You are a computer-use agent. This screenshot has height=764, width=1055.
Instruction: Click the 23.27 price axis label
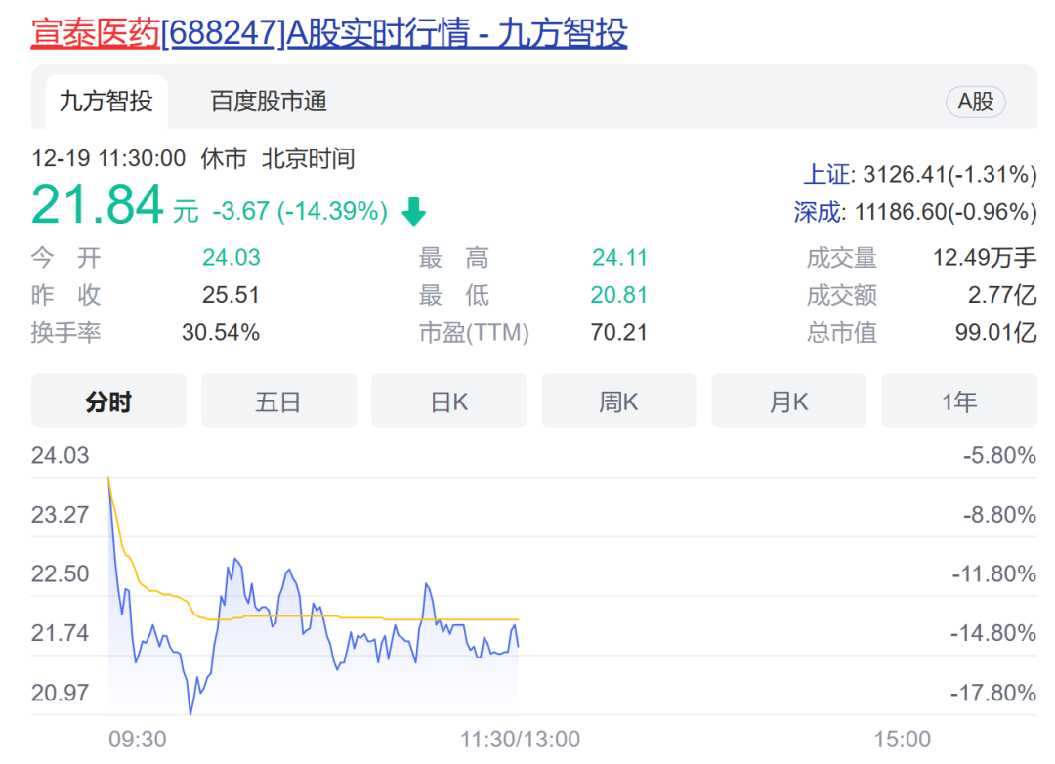pos(60,515)
